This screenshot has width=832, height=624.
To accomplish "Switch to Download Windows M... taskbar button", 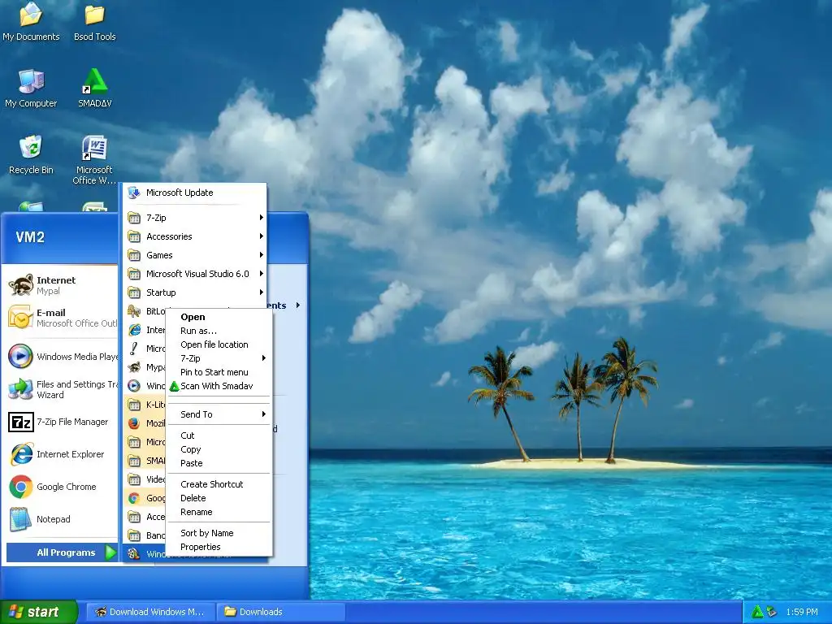I will 151,612.
